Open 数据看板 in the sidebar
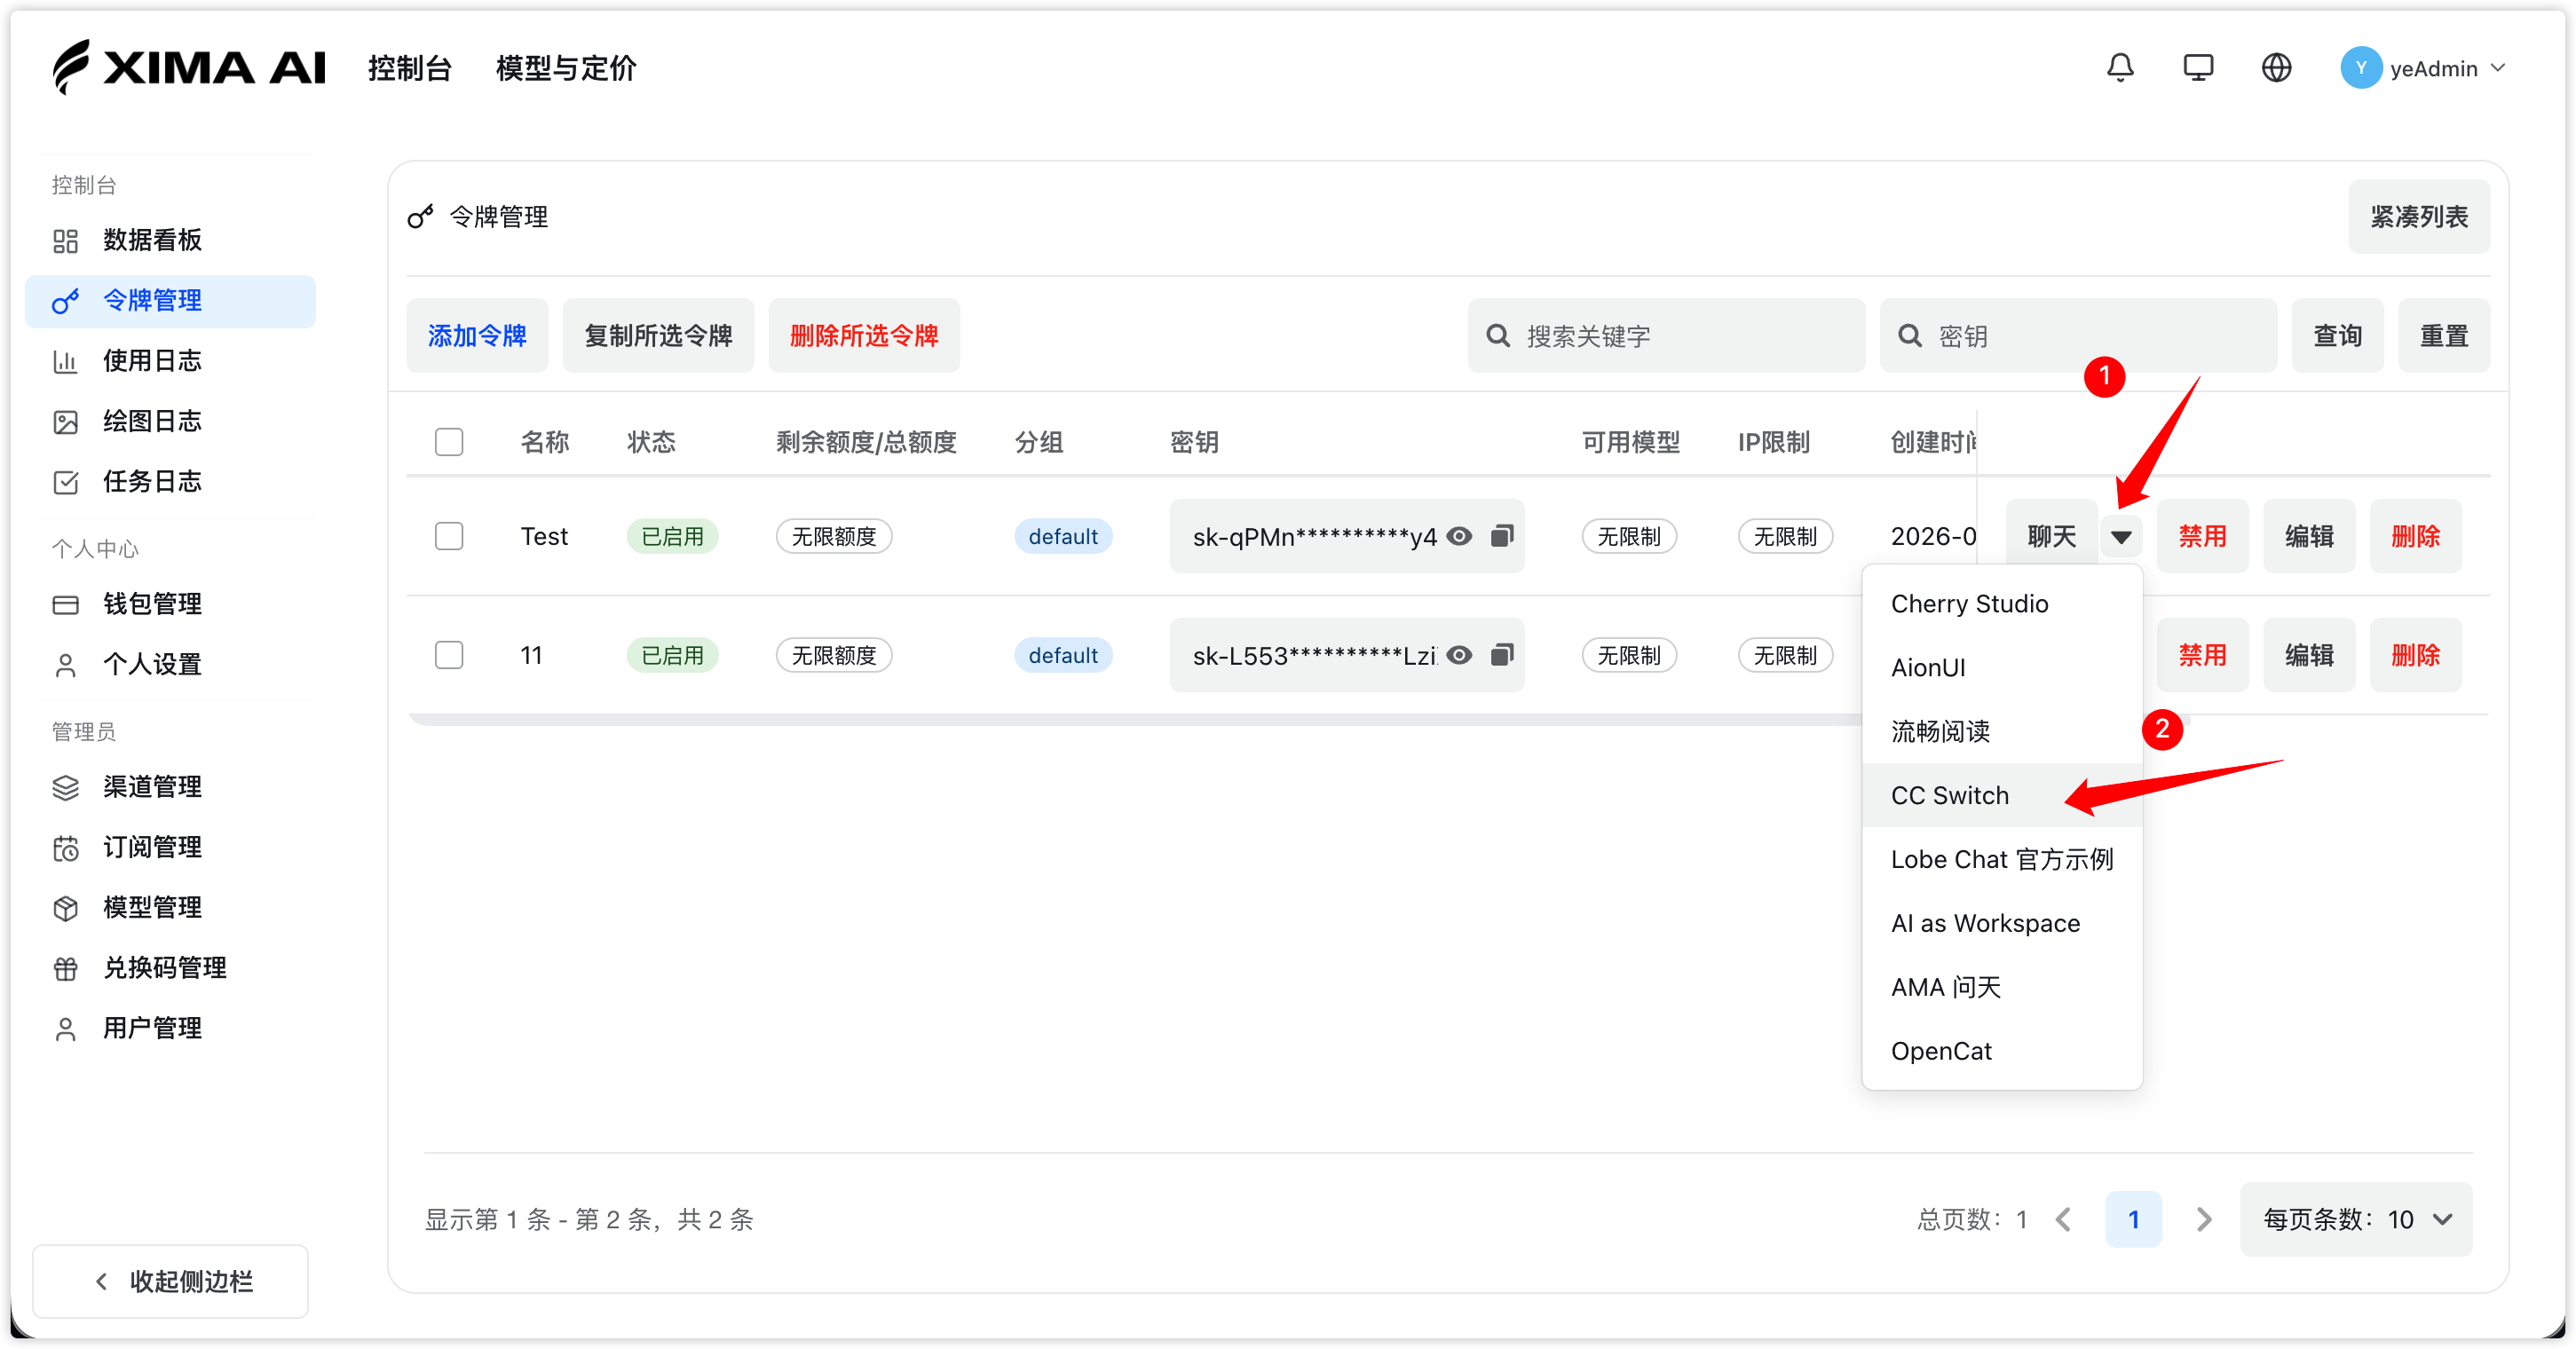The height and width of the screenshot is (1349, 2576). 170,240
